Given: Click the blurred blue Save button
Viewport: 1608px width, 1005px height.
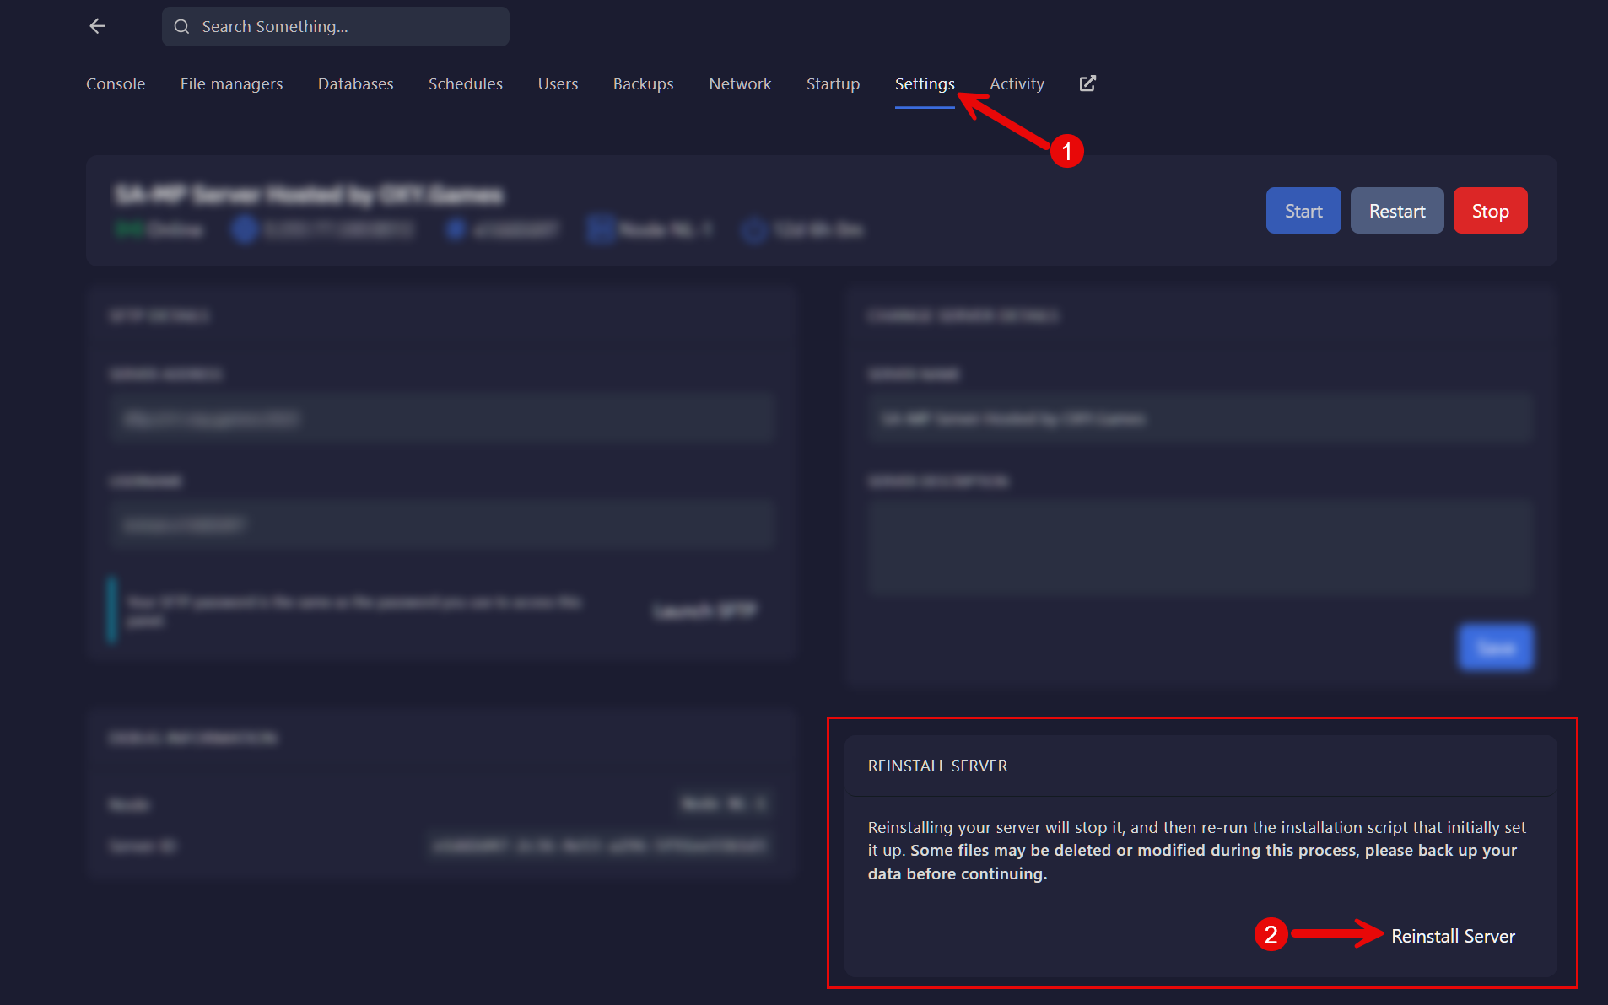Looking at the screenshot, I should [x=1496, y=648].
